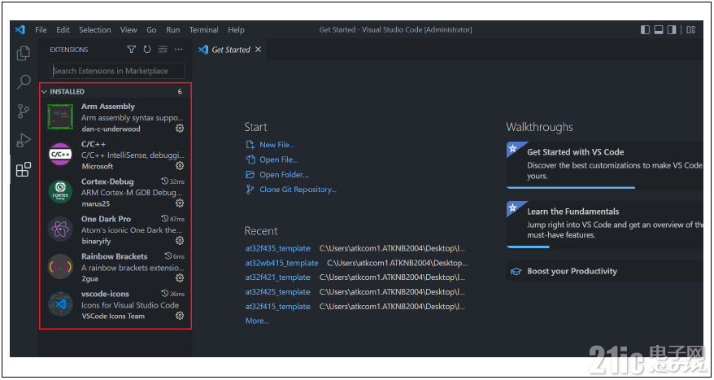Open the File menu
Viewport: 714px width, 380px height.
pos(41,29)
